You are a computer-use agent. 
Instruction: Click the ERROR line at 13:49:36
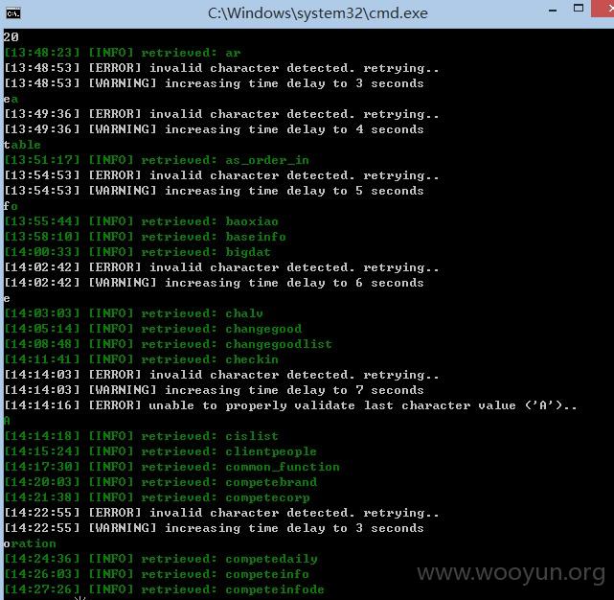pos(221,114)
